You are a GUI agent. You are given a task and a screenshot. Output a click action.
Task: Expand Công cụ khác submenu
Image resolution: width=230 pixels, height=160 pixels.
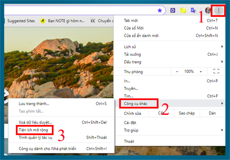point(170,104)
